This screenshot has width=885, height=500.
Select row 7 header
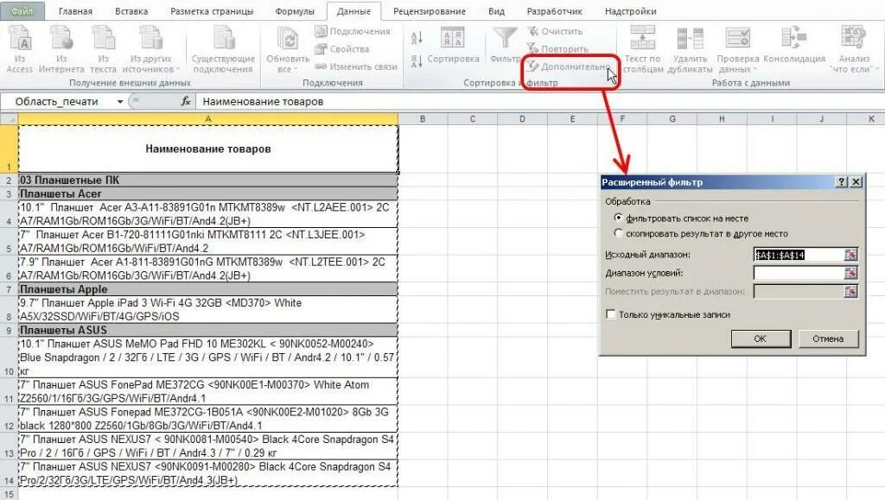pos(9,289)
